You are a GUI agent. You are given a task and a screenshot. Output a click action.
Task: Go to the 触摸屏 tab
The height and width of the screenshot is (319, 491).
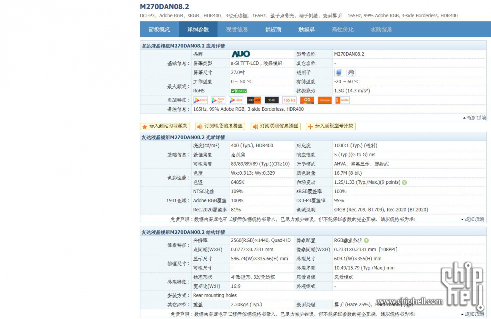[306, 29]
